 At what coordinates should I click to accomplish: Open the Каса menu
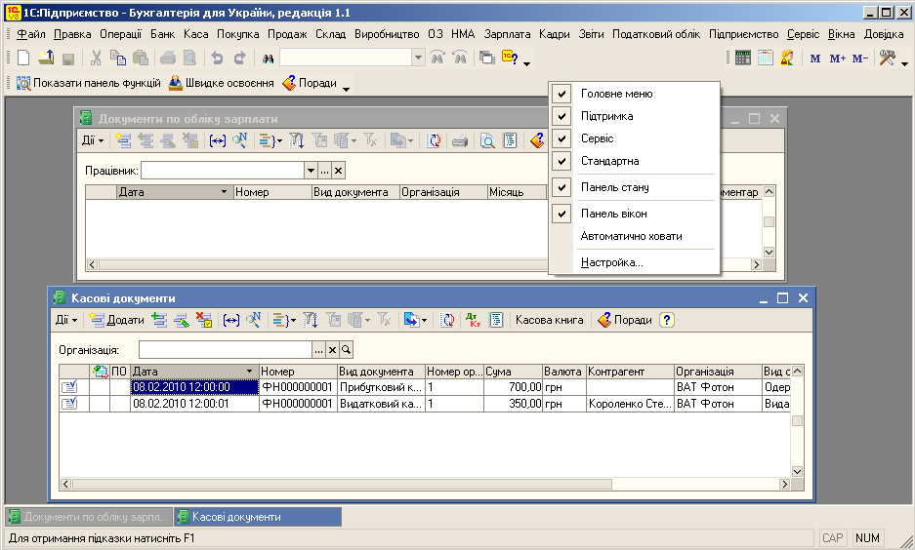click(196, 34)
